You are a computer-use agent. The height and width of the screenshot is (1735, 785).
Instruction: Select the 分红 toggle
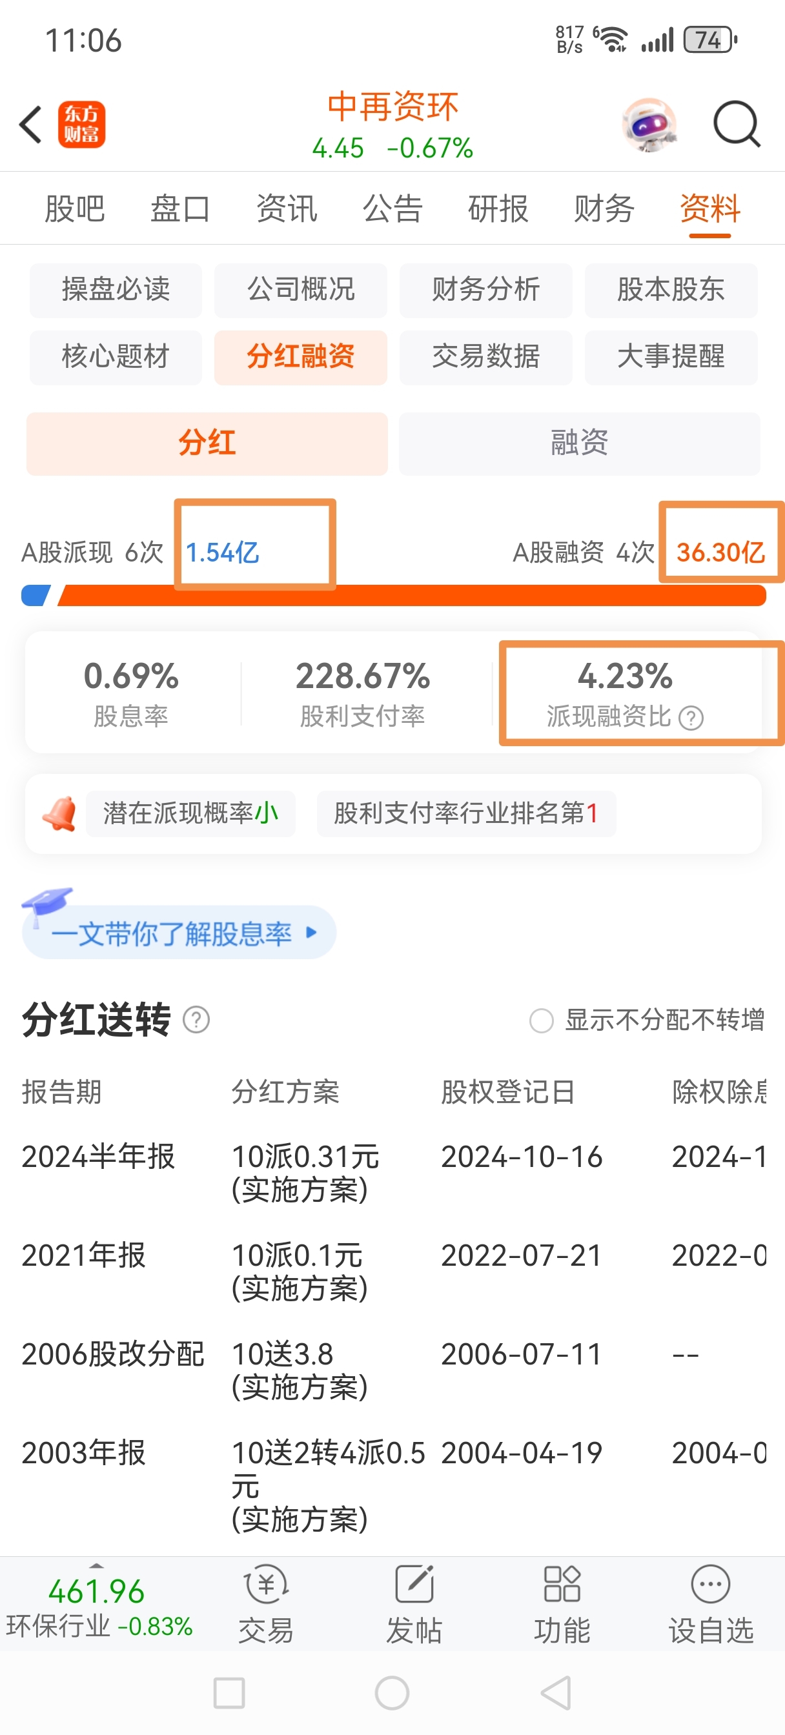pos(207,444)
